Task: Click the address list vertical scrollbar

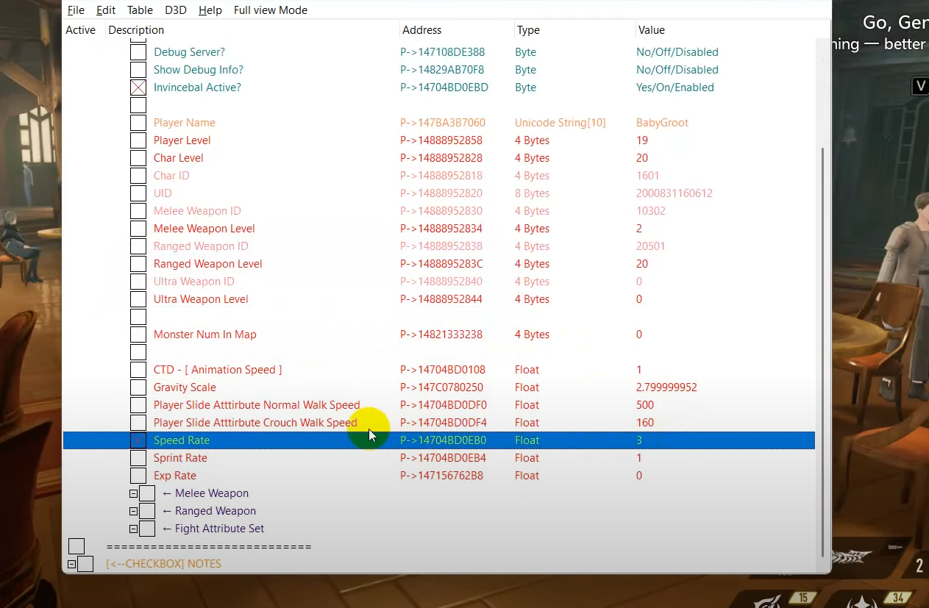Action: tap(823, 351)
